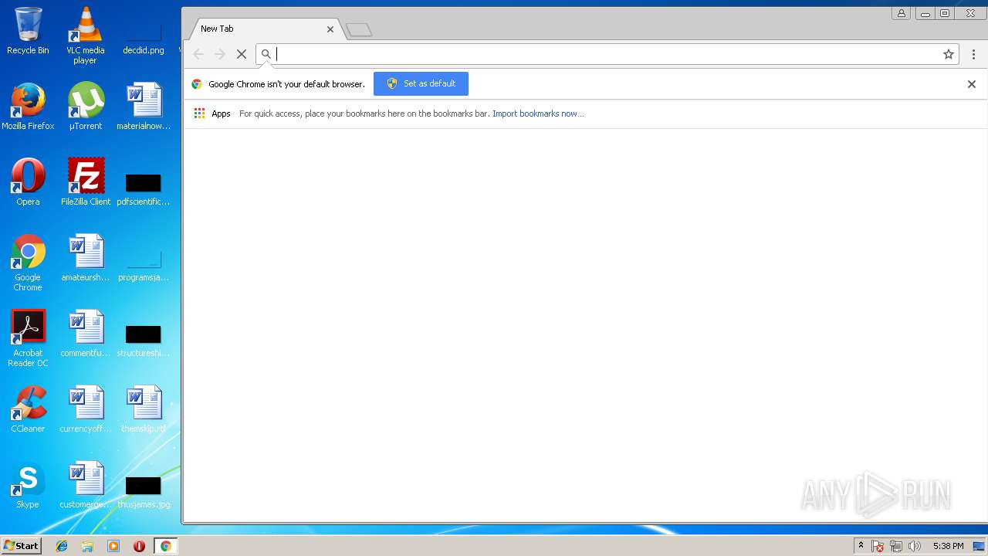Click the Opera icon in the taskbar

pyautogui.click(x=139, y=546)
